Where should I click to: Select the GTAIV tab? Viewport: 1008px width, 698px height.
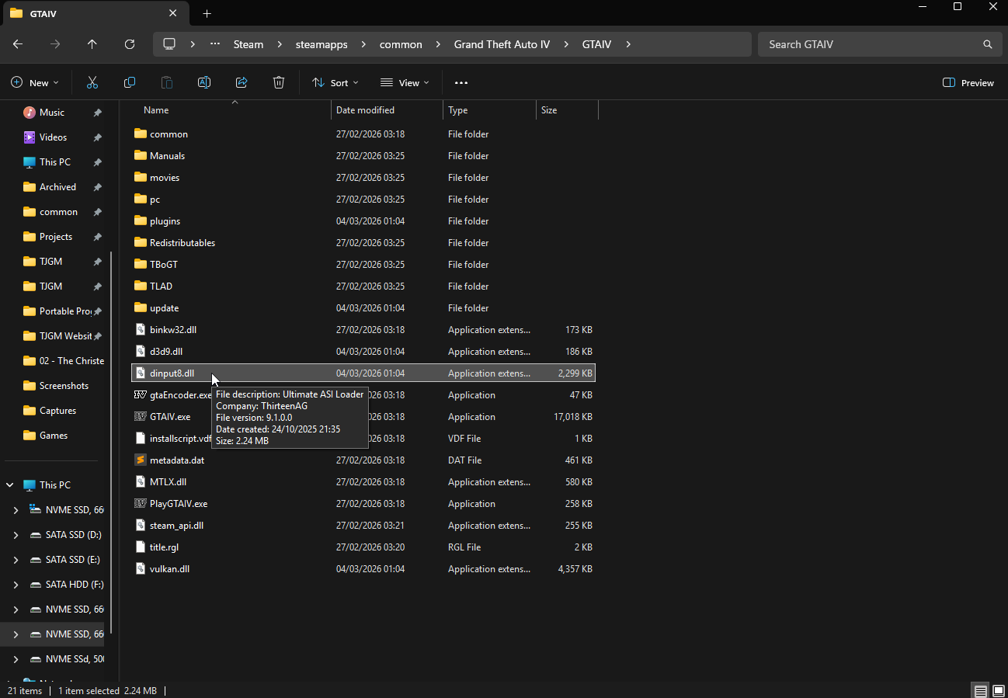tap(85, 13)
